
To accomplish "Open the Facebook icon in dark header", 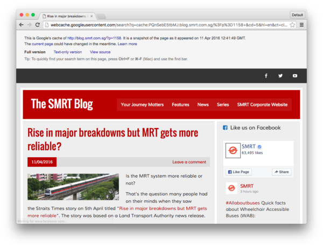I will coord(266,76).
